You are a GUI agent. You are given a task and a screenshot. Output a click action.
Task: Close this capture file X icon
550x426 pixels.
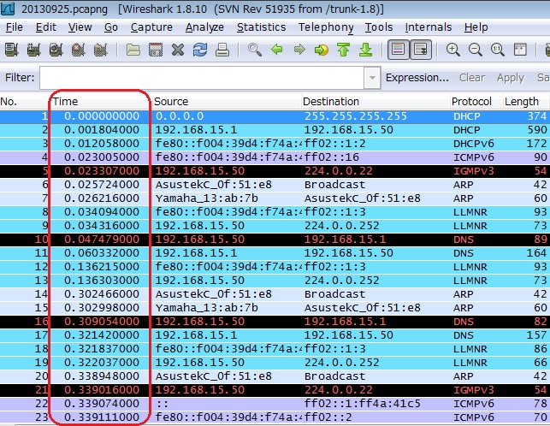(178, 50)
